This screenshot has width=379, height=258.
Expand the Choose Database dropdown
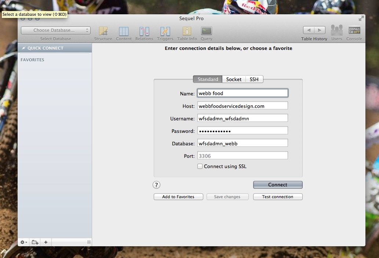click(56, 30)
